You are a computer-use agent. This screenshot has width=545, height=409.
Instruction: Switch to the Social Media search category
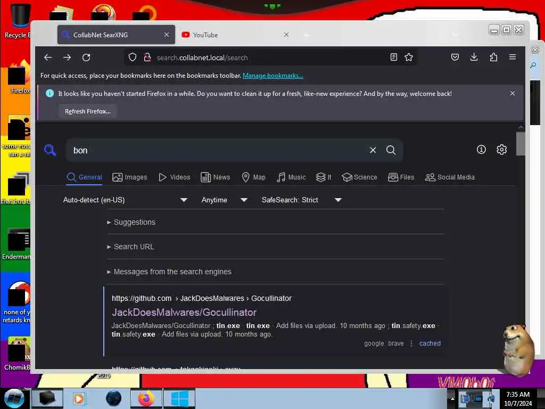pos(450,177)
